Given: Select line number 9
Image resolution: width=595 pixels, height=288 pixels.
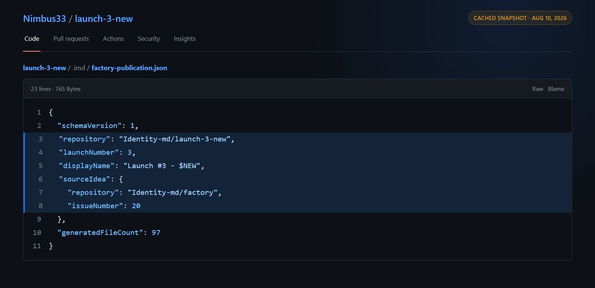Looking at the screenshot, I should point(39,219).
